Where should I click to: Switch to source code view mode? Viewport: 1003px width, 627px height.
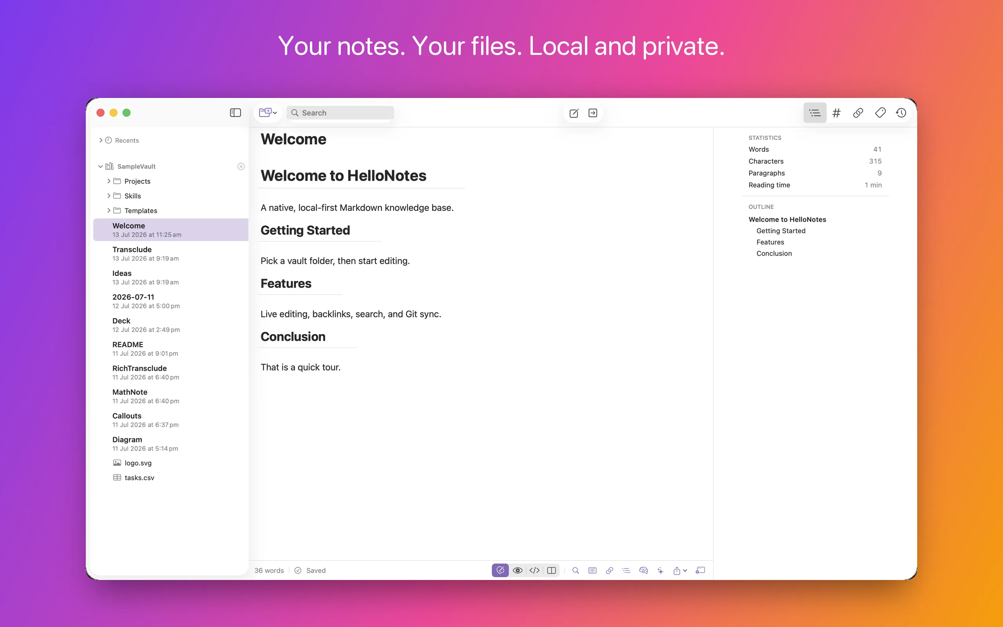(x=535, y=570)
